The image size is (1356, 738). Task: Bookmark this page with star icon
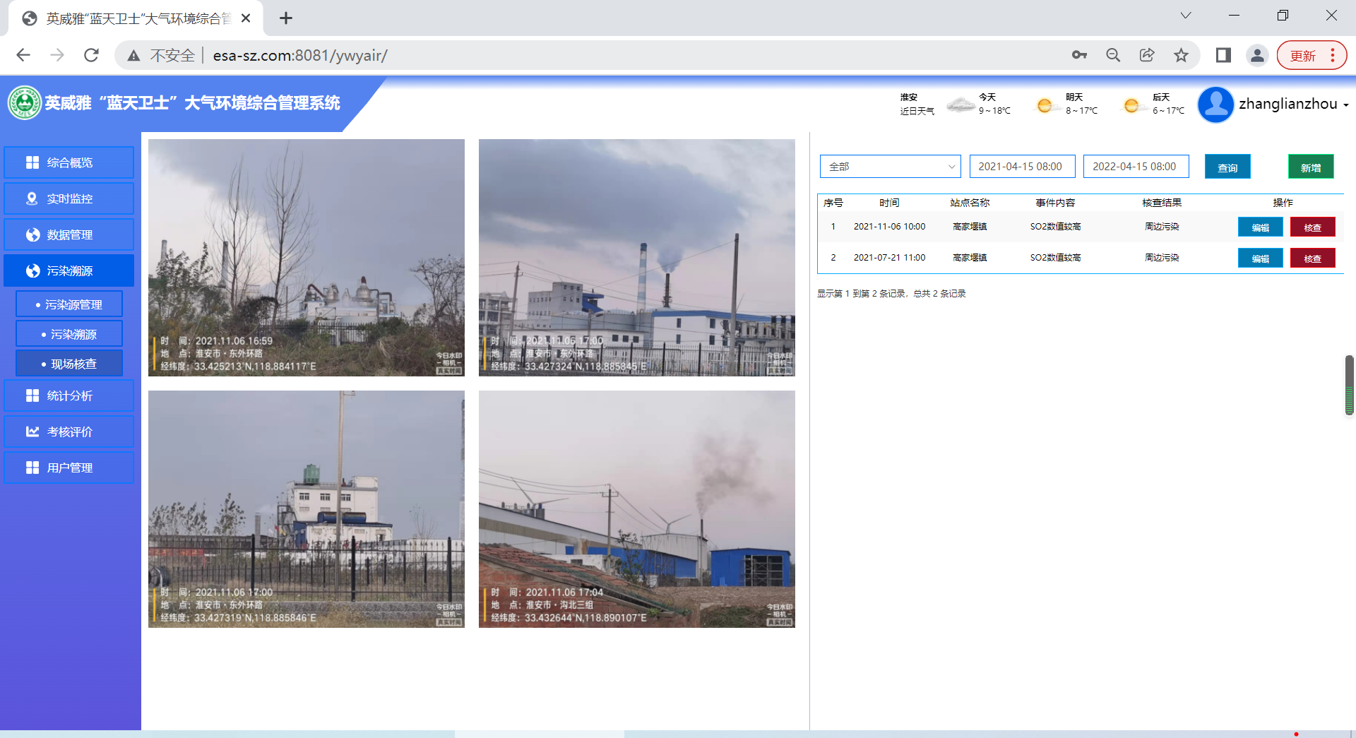[x=1181, y=55]
